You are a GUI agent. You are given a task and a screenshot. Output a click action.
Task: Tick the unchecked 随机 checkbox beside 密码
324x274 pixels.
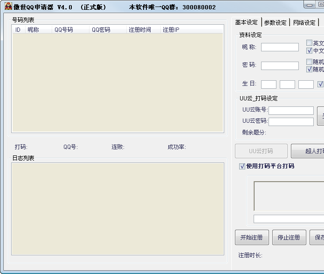309,62
